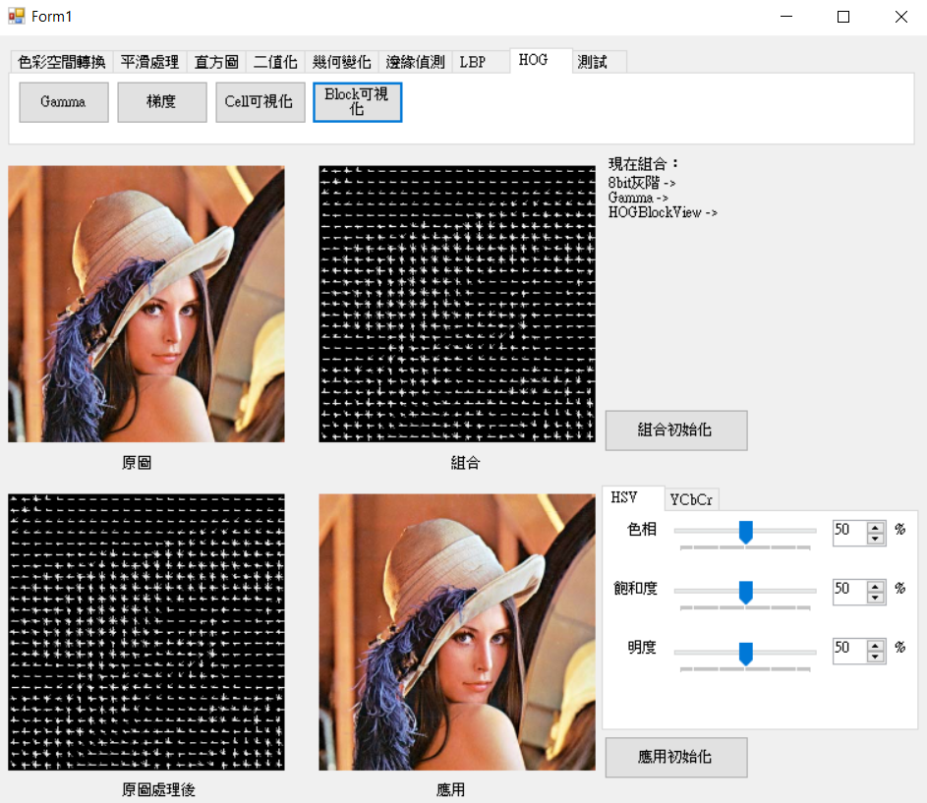The height and width of the screenshot is (803, 927).
Task: Reset with 應用初始化 button
Action: [x=676, y=758]
